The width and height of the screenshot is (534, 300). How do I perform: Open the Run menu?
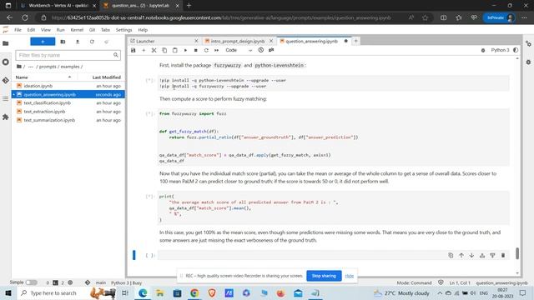pos(61,30)
